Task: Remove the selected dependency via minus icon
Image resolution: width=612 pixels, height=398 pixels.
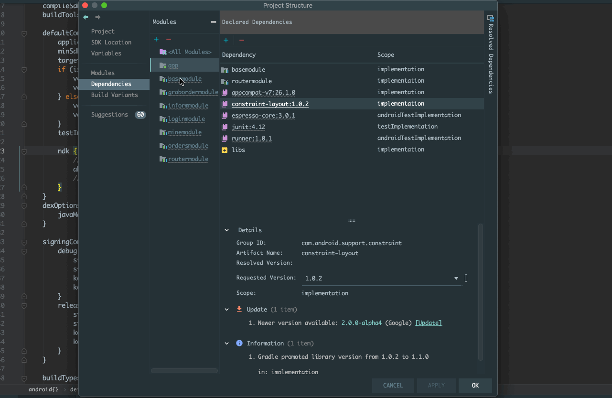Action: [241, 40]
